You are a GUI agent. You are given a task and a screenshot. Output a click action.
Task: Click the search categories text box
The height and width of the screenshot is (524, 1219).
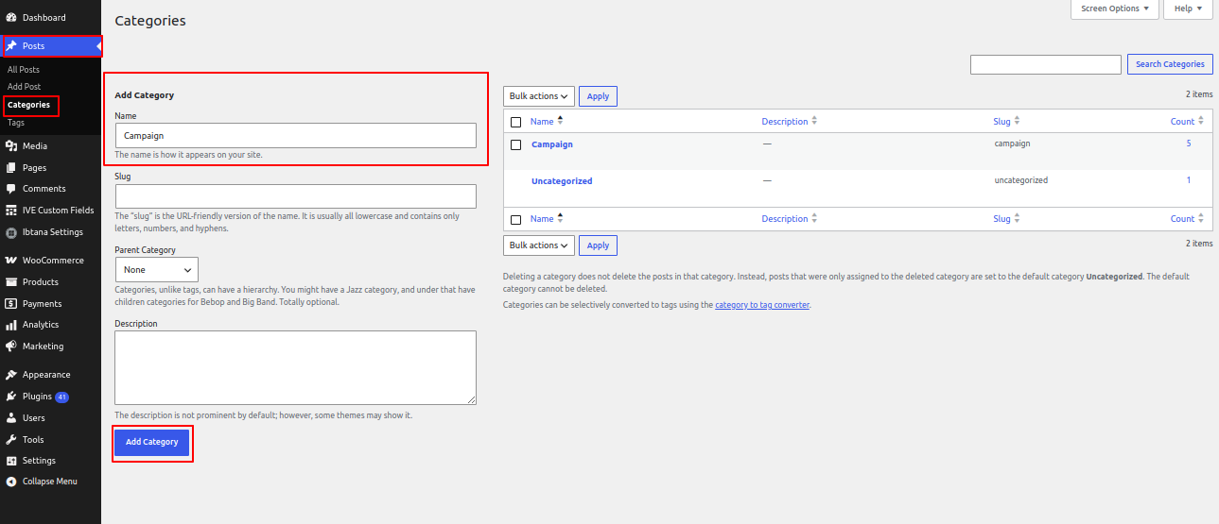(1046, 64)
